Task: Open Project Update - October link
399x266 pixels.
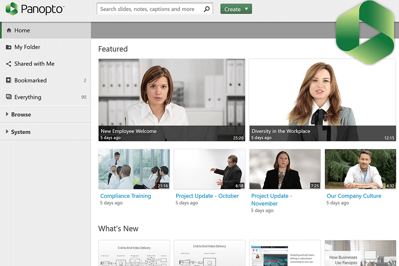Action: pyautogui.click(x=207, y=196)
